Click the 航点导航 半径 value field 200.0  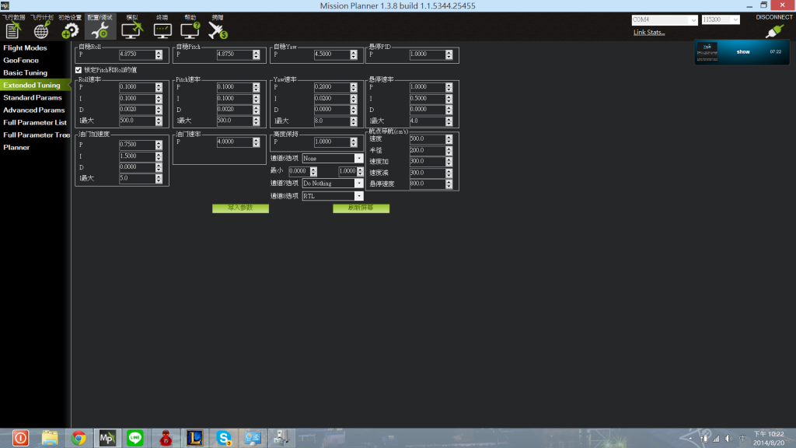coord(428,150)
